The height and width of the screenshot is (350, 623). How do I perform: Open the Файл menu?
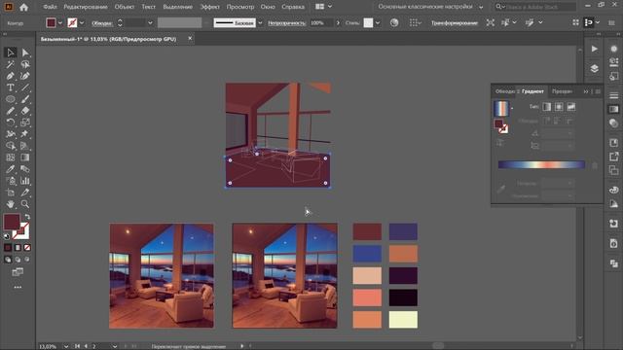pyautogui.click(x=50, y=7)
